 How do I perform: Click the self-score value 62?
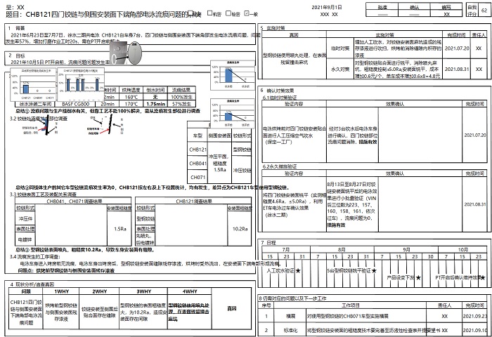(x=484, y=10)
